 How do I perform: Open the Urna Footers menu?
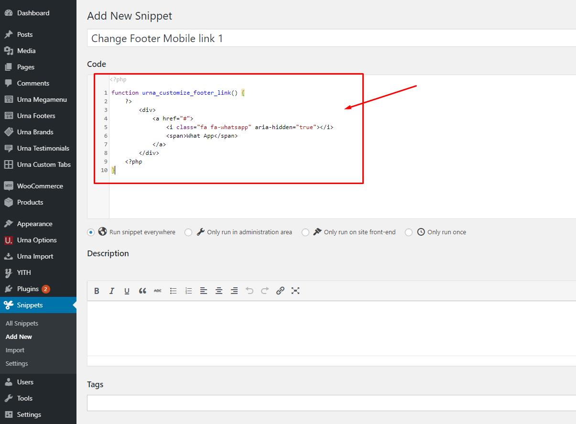point(38,116)
